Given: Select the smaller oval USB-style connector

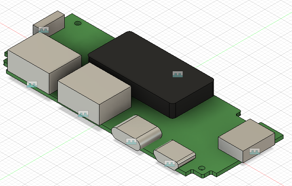Looking at the screenshot, I should click(175, 153).
